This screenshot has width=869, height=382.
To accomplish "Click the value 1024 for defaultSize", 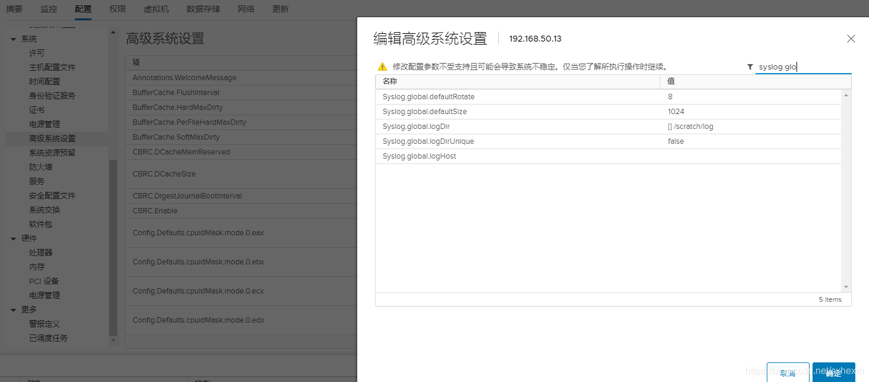I will pos(676,112).
